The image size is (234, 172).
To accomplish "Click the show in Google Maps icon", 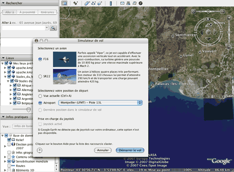I will tap(135, 3).
